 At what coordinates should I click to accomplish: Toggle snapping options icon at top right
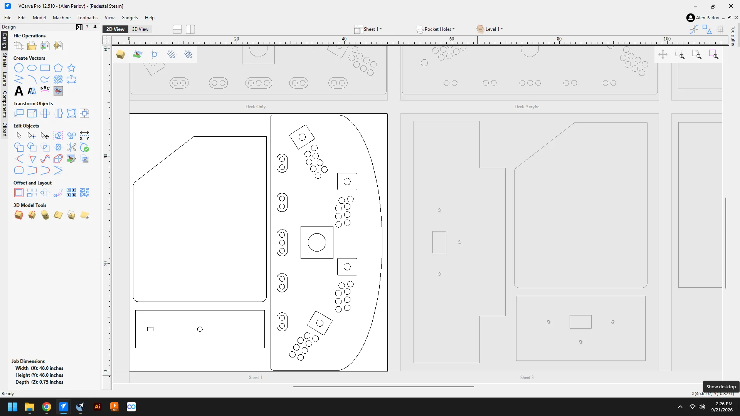click(694, 29)
